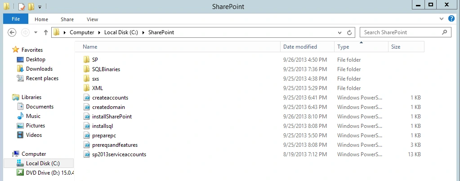Select Libraries in the navigation pane
Viewport: 460px width, 181px height.
31,97
